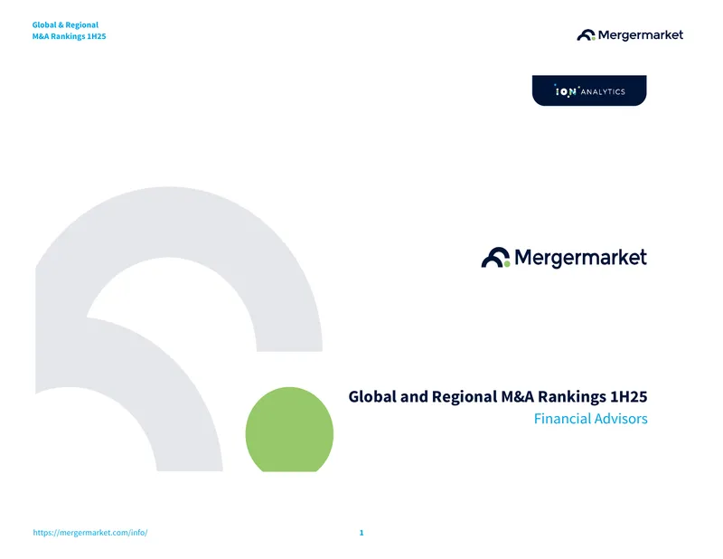
Task: Click the ION Analytics badge
Action: (589, 90)
